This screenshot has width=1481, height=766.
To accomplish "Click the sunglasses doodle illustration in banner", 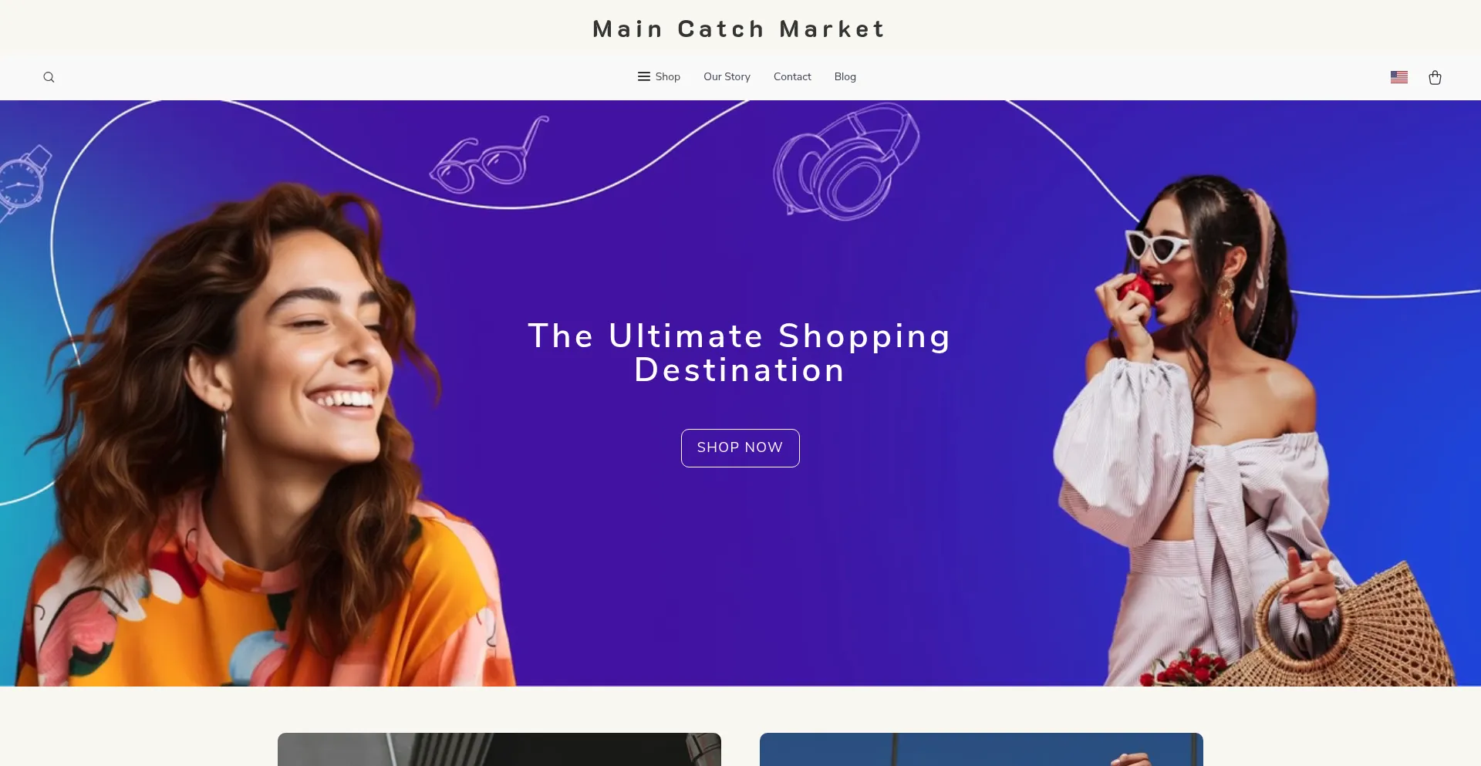I will click(490, 156).
